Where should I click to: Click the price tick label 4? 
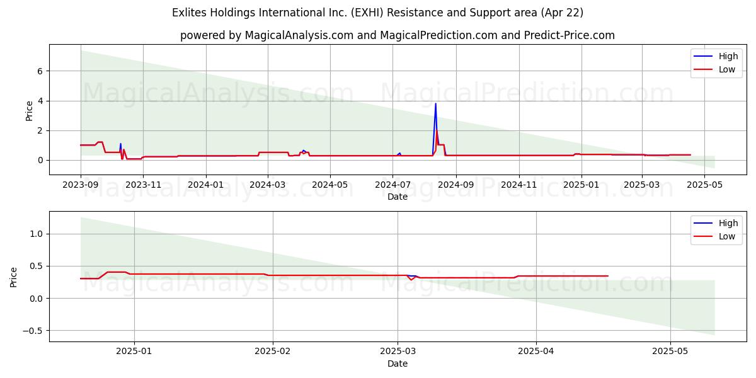(42, 101)
